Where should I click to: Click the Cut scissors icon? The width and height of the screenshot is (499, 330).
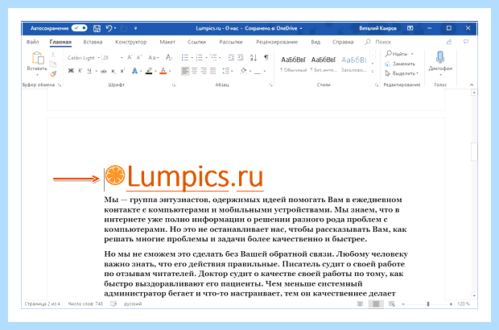(x=53, y=55)
